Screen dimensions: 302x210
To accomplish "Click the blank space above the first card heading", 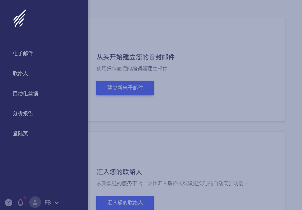I will tap(186, 35).
